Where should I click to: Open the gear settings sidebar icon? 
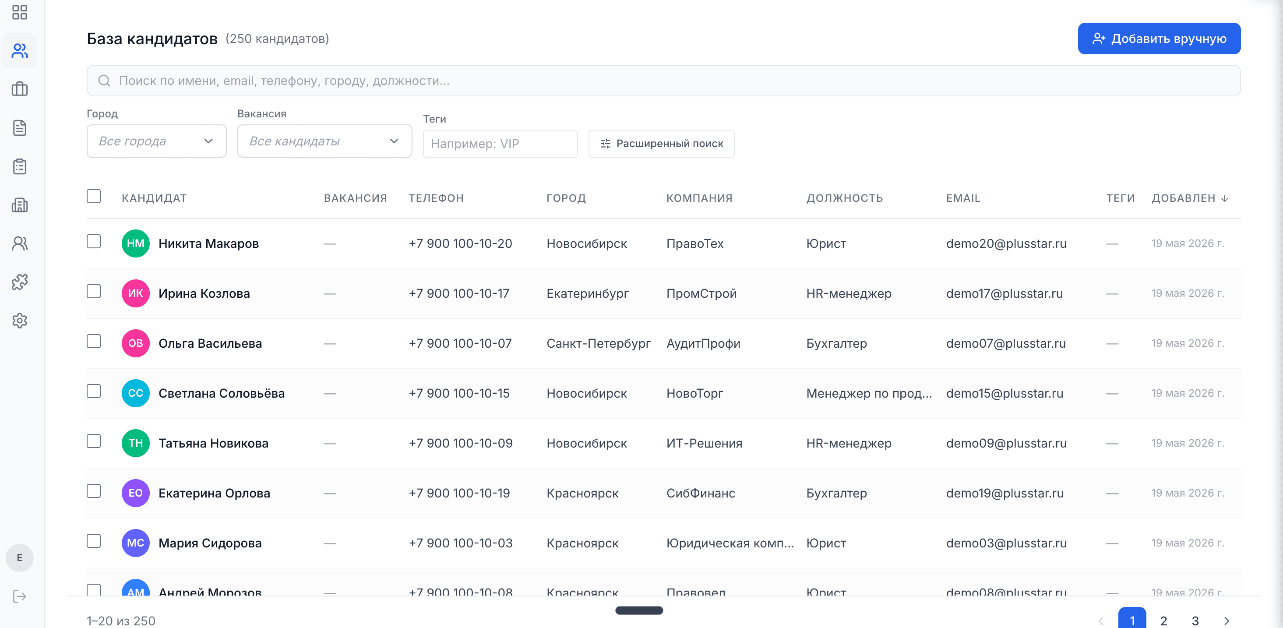coord(19,321)
